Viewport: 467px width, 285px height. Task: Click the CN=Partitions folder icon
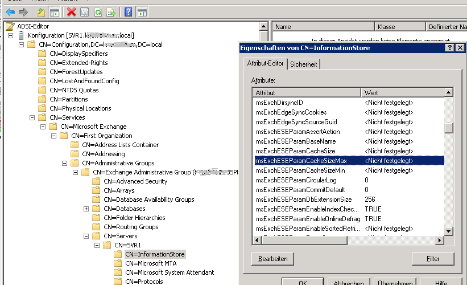click(x=42, y=99)
